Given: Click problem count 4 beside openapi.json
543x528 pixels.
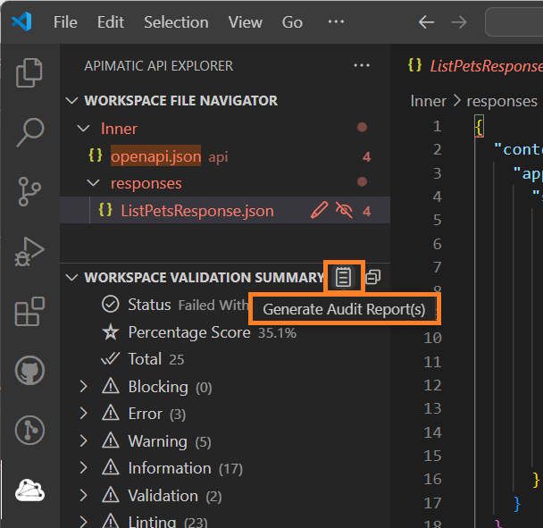Looking at the screenshot, I should point(366,157).
